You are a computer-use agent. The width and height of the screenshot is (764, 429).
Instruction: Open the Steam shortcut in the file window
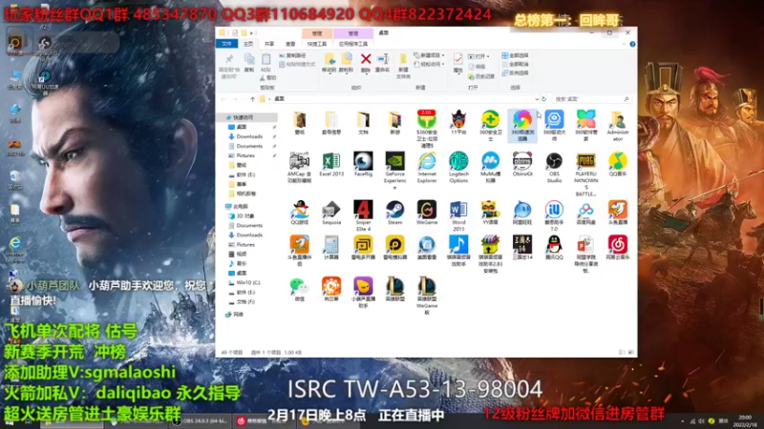[394, 213]
